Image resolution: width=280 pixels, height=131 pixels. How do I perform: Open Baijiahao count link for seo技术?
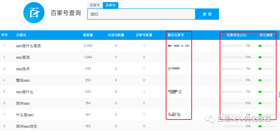[144, 69]
